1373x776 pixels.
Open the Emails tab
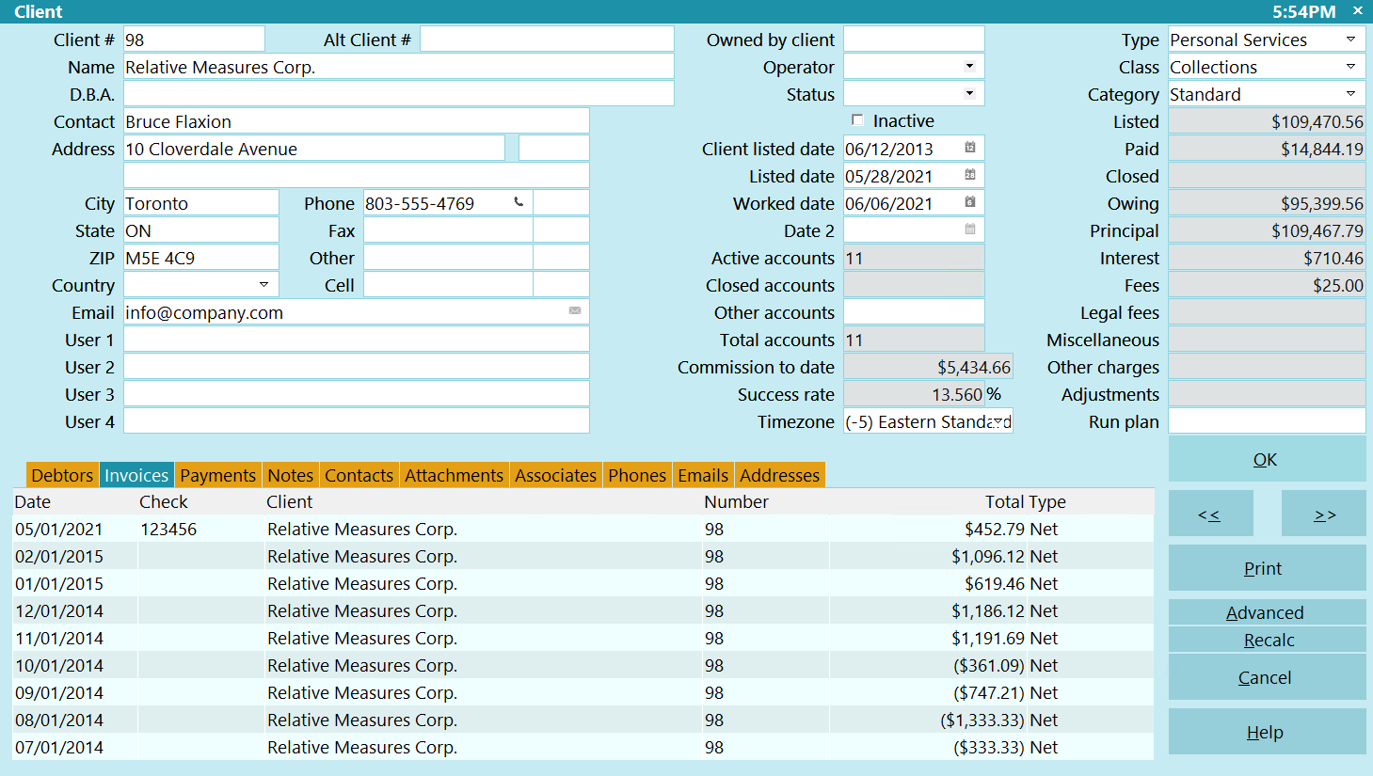tap(703, 475)
